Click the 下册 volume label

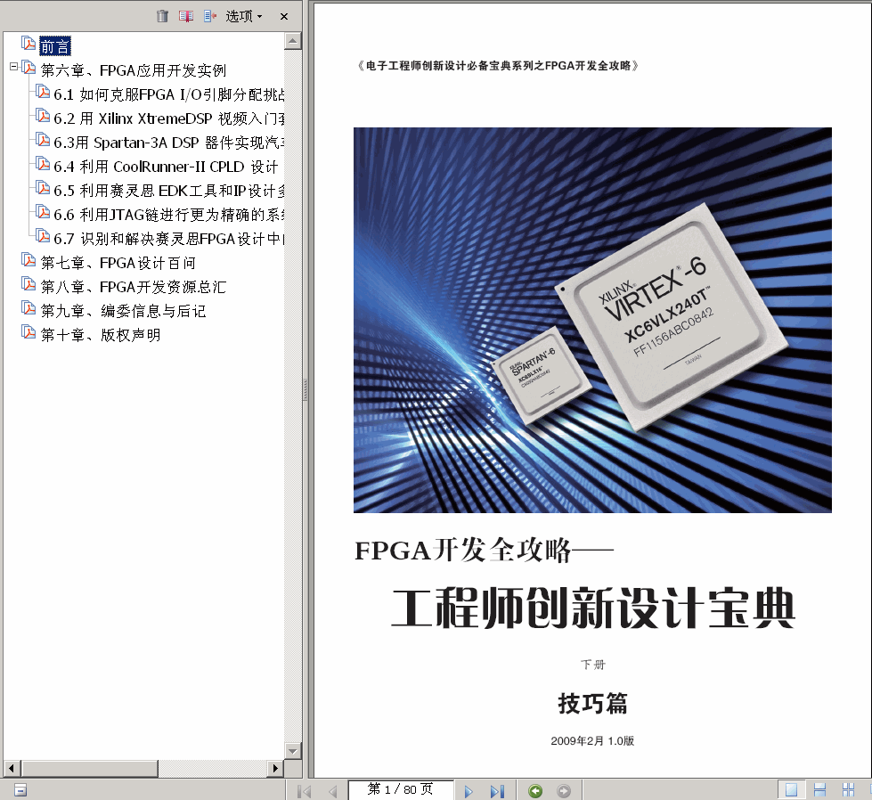point(593,665)
